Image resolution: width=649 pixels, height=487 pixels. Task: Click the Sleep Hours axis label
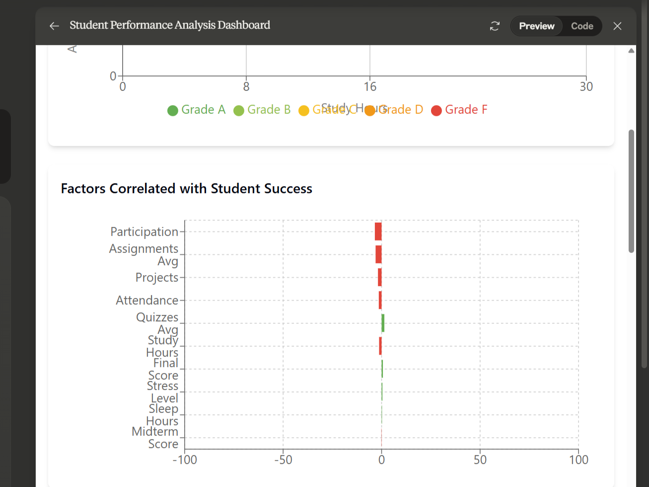162,415
